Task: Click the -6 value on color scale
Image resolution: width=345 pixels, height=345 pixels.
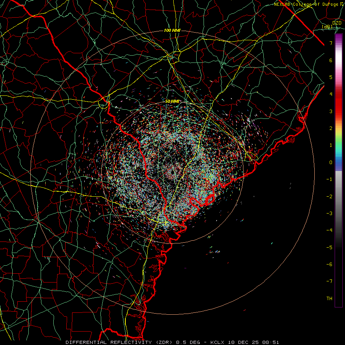Action: 329,264
